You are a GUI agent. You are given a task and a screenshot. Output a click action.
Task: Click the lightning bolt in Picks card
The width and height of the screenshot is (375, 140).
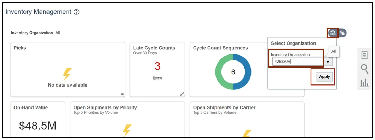(x=68, y=74)
